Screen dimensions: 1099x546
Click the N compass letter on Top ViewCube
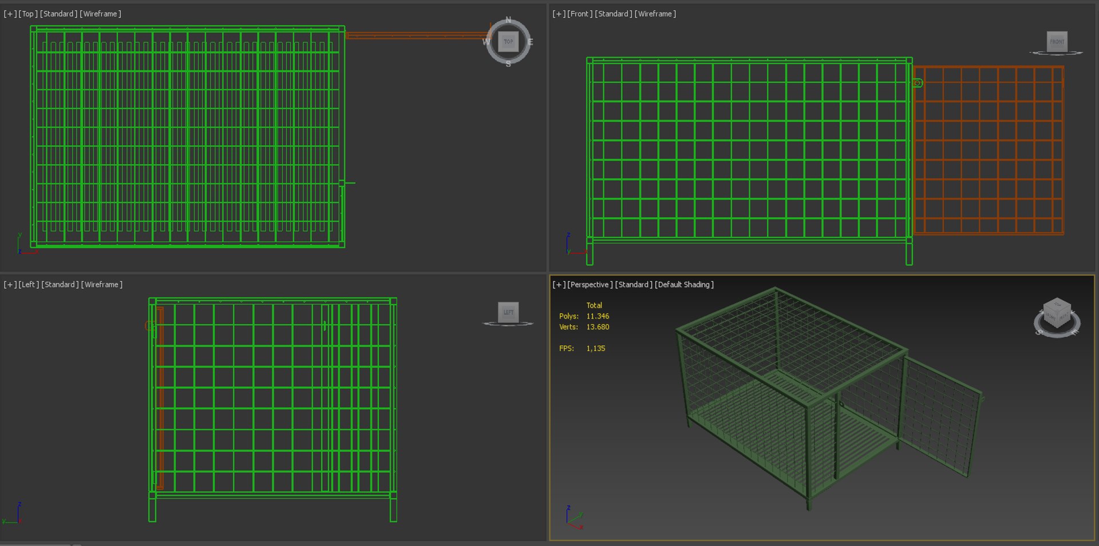(x=508, y=20)
